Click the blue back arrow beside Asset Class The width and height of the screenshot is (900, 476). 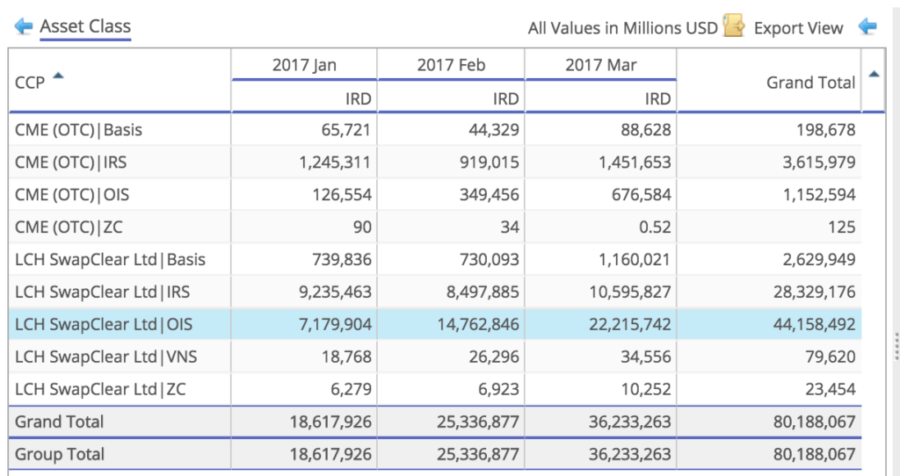coord(23,26)
